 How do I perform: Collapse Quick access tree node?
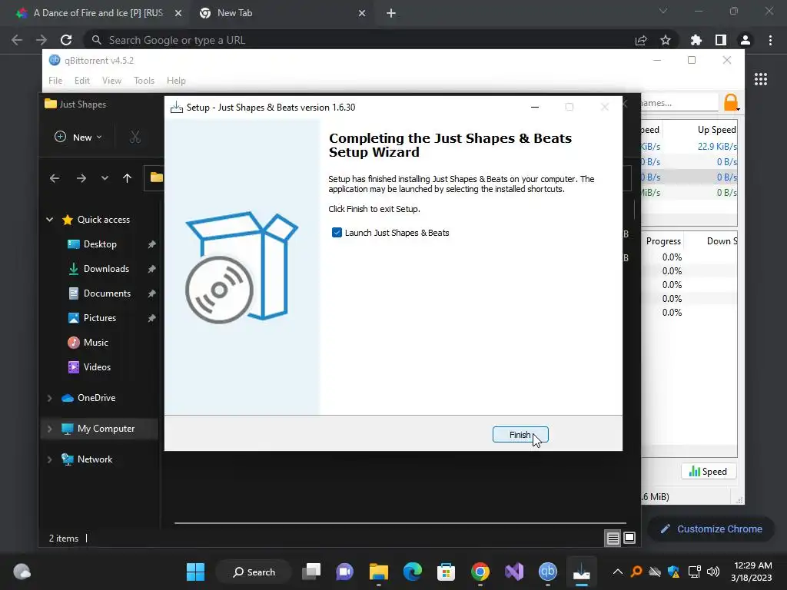[x=50, y=219]
